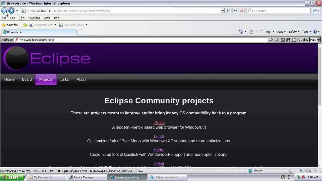Click the Quality PNG selector field
Screen dimensions: 322x181
(x=313, y=40)
